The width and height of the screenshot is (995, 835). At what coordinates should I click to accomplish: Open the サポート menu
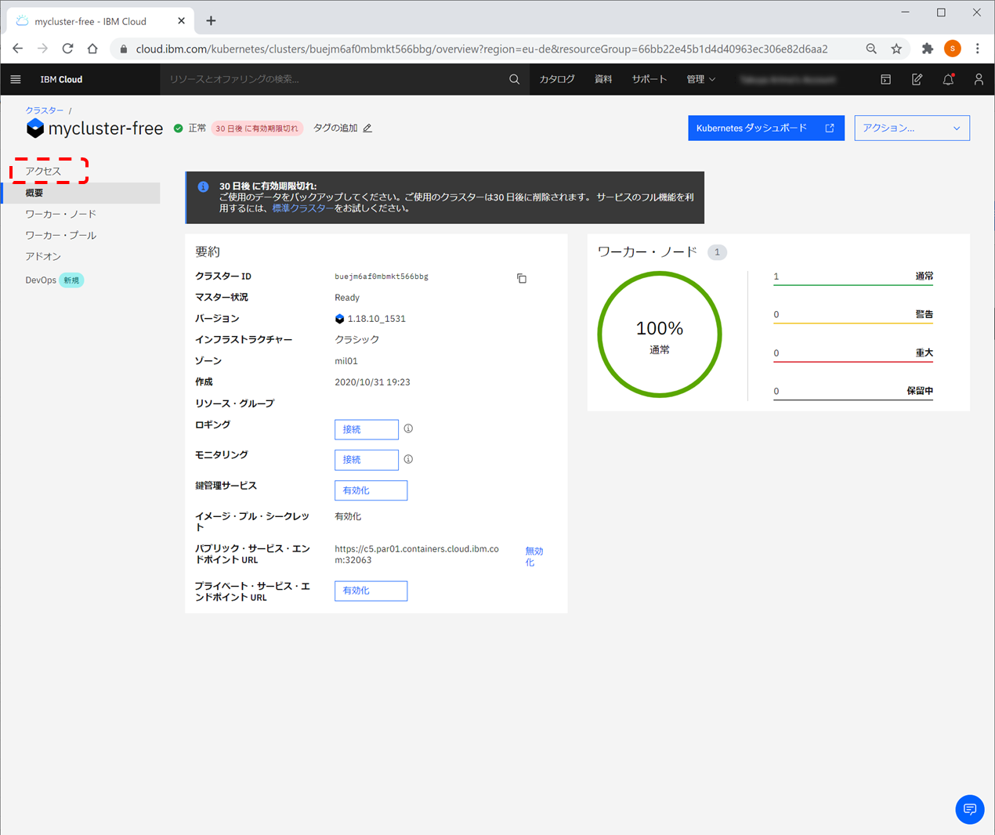[x=649, y=79]
